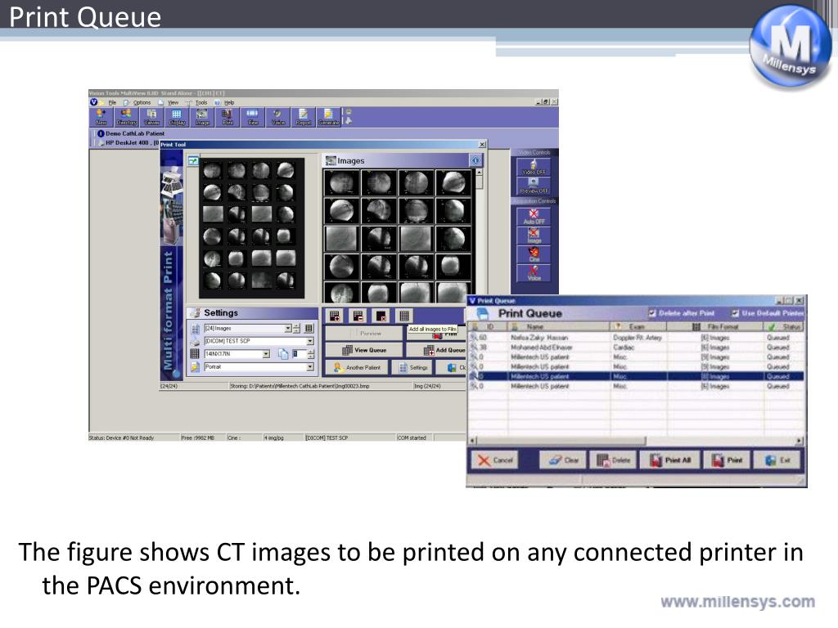Click the Film Format column header
This screenshot has height=628, width=838.
click(715, 326)
